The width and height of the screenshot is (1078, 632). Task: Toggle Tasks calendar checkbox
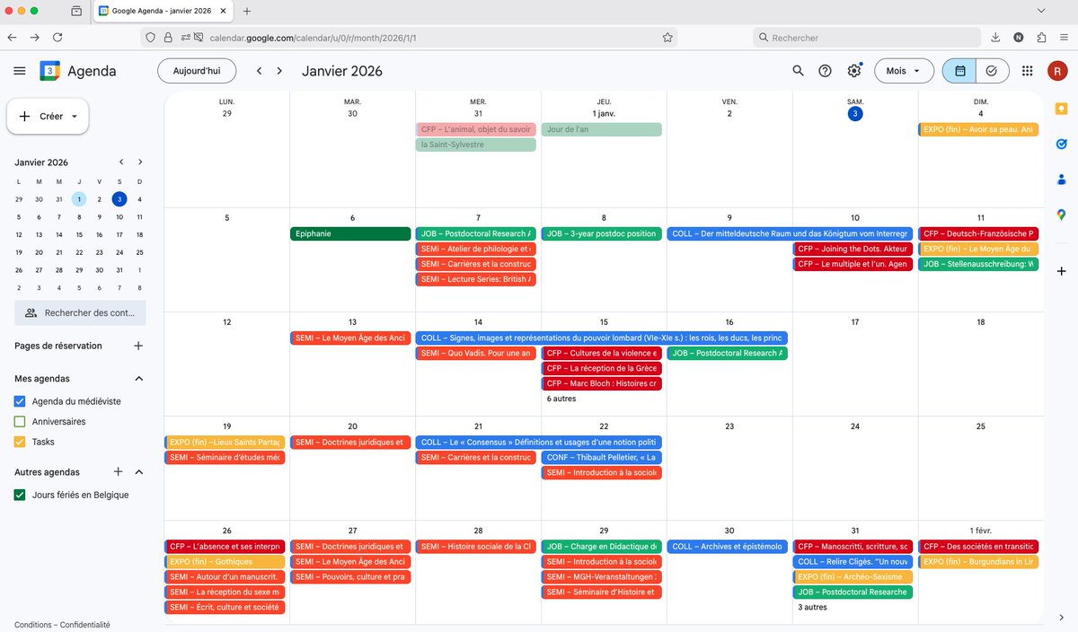pyautogui.click(x=20, y=442)
